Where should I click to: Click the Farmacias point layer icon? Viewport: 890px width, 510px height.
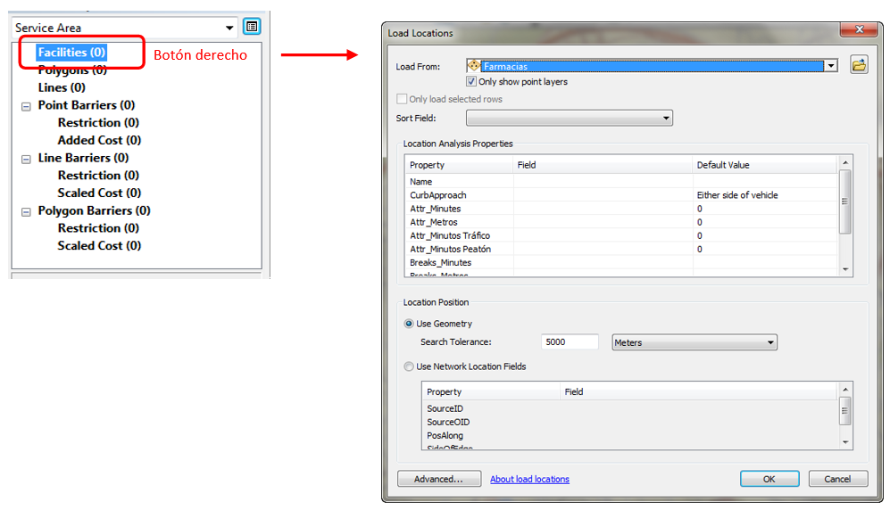[474, 66]
